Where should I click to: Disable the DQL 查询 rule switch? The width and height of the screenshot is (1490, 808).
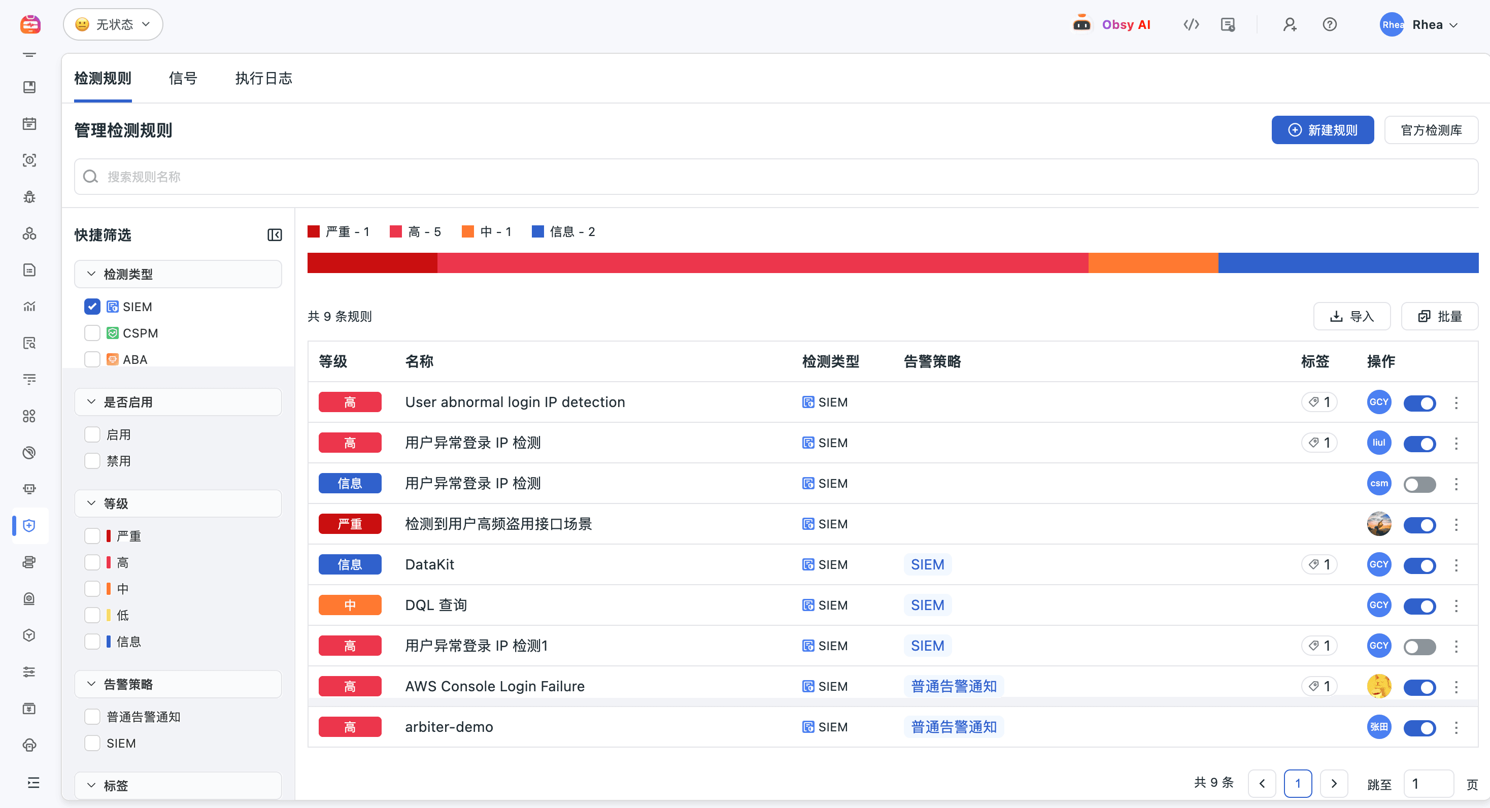coord(1419,605)
